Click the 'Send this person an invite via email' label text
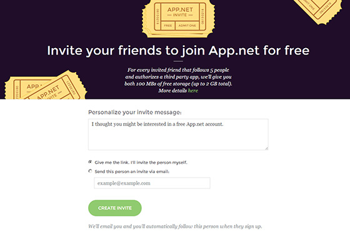 pos(132,171)
